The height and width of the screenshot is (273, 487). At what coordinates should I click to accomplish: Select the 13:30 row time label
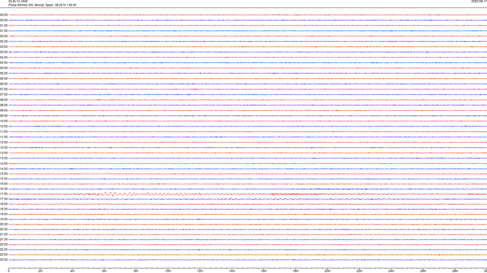coord(4,158)
